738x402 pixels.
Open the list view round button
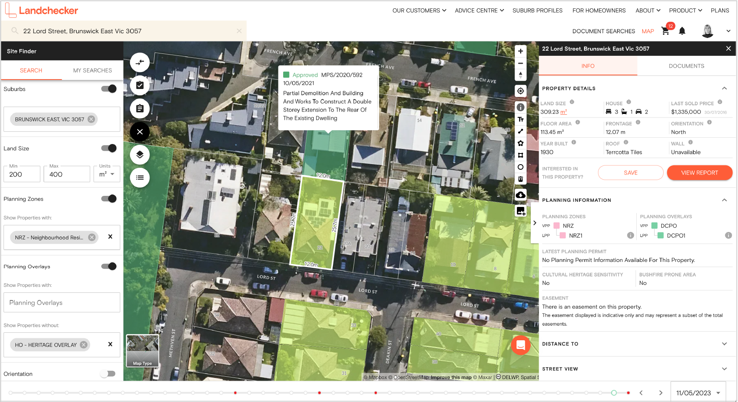pyautogui.click(x=140, y=178)
